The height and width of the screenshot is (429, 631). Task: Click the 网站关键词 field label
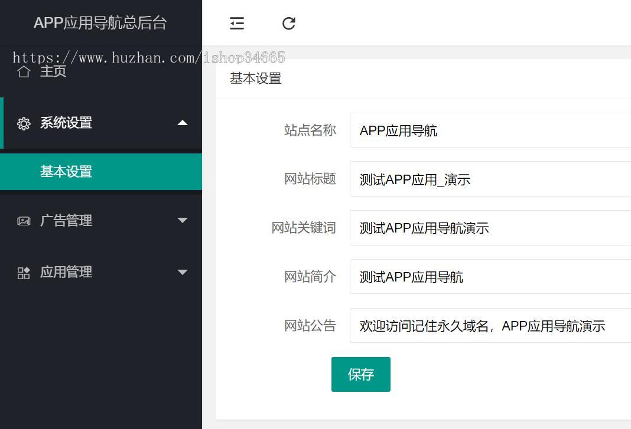click(304, 228)
